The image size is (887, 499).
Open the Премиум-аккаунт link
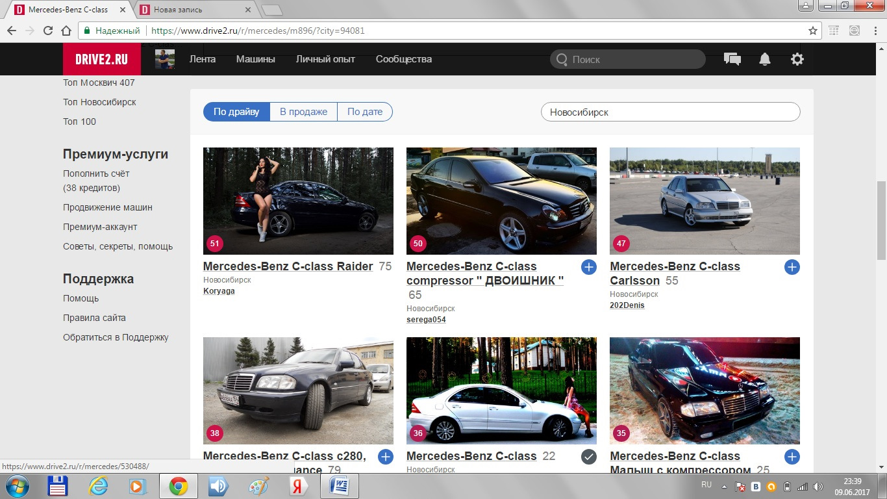click(100, 227)
